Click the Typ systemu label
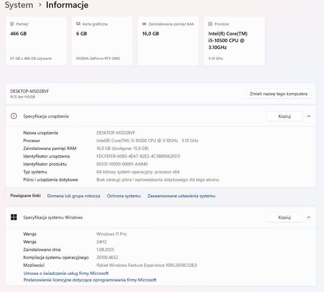The image size is (324, 292). [35, 172]
